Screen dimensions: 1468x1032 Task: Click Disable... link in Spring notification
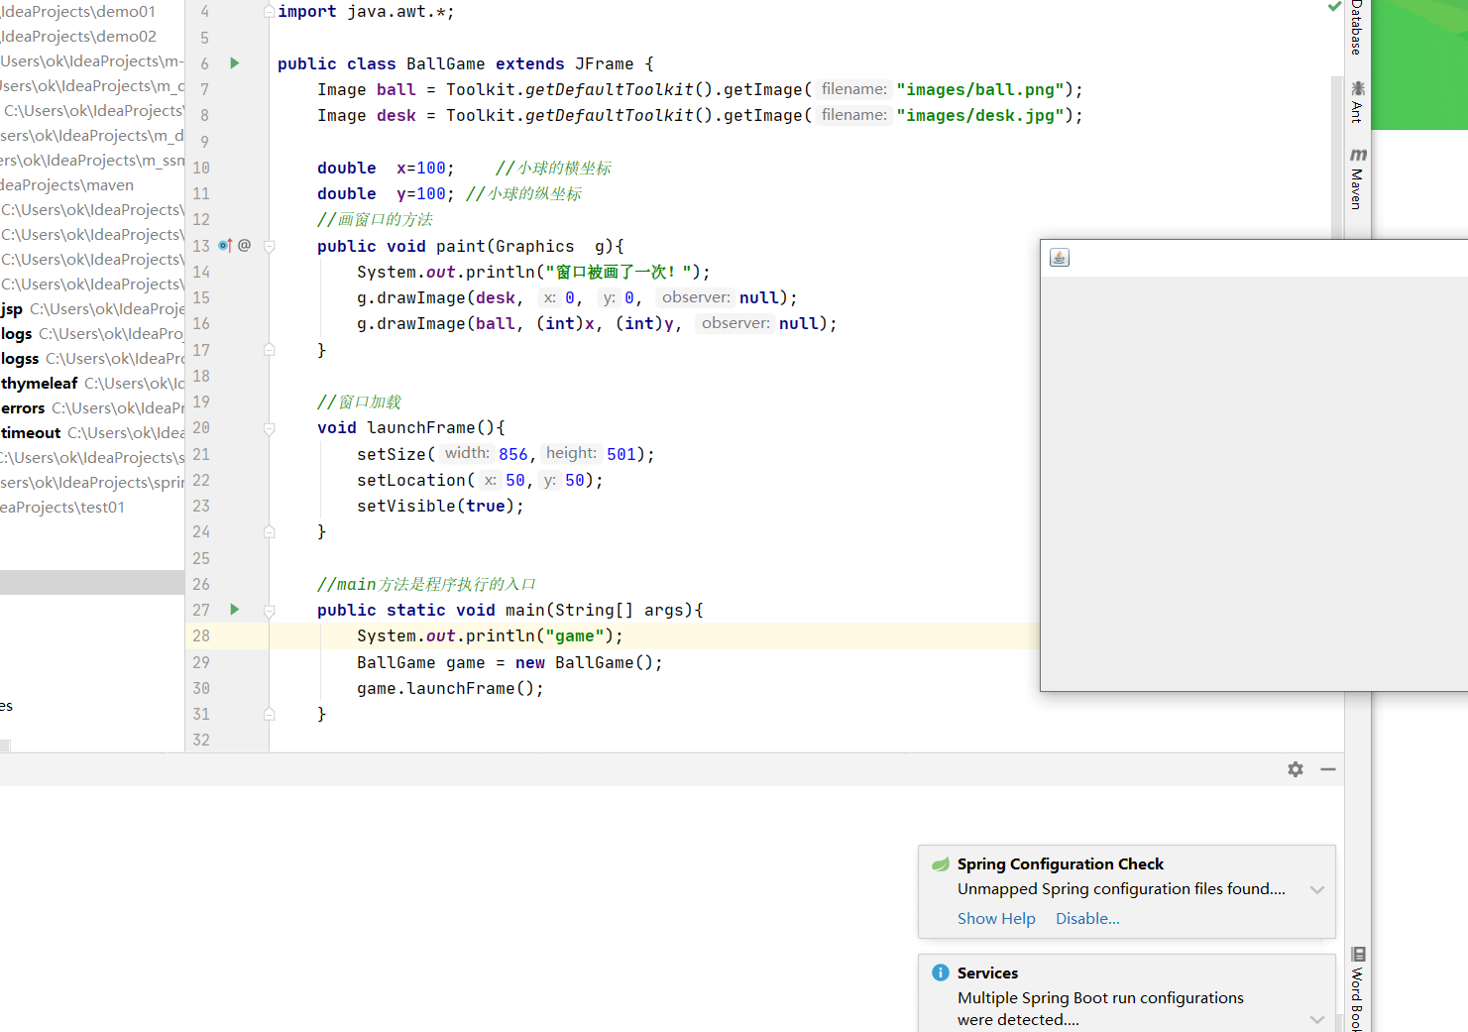tap(1087, 919)
